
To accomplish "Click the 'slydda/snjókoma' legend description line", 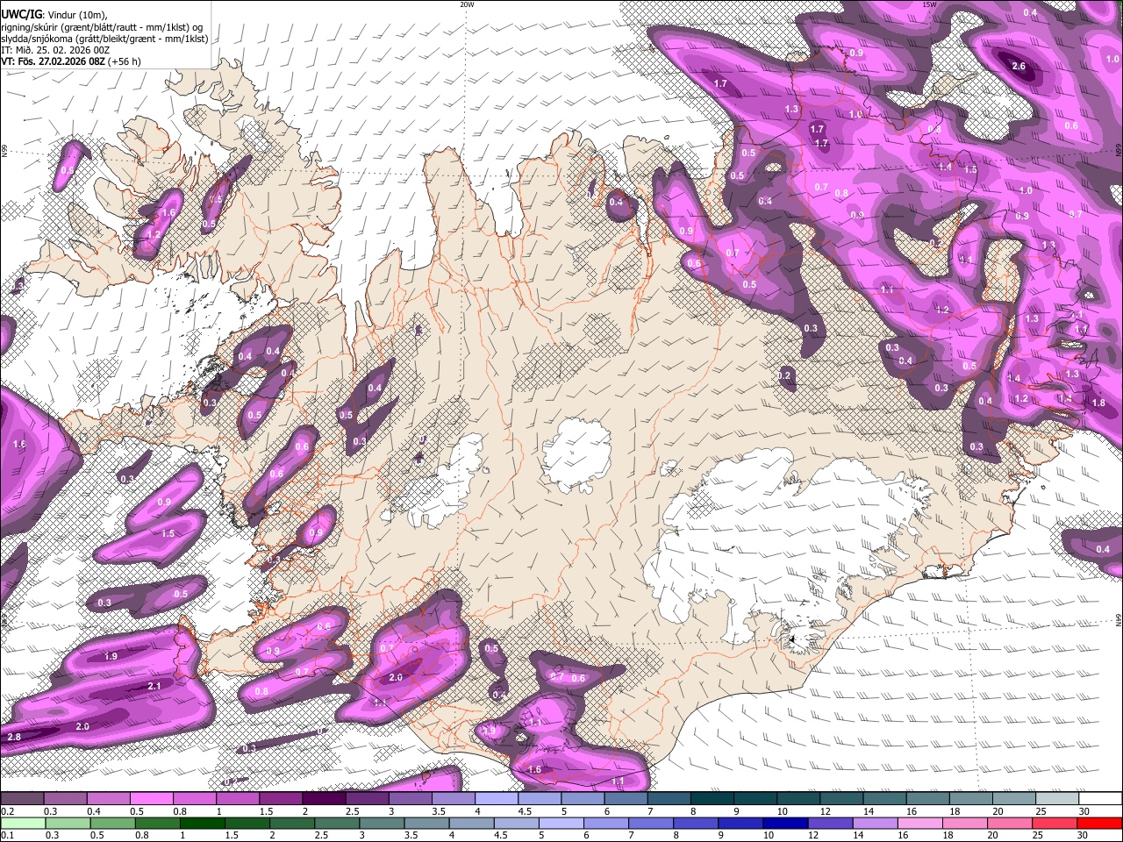I will [104, 39].
